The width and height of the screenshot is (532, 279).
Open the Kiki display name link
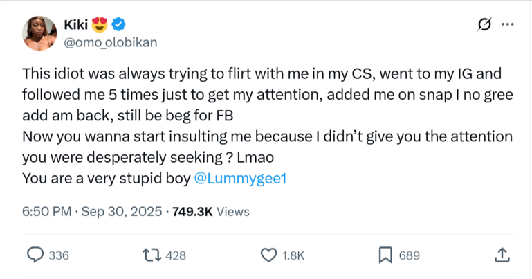pyautogui.click(x=75, y=25)
